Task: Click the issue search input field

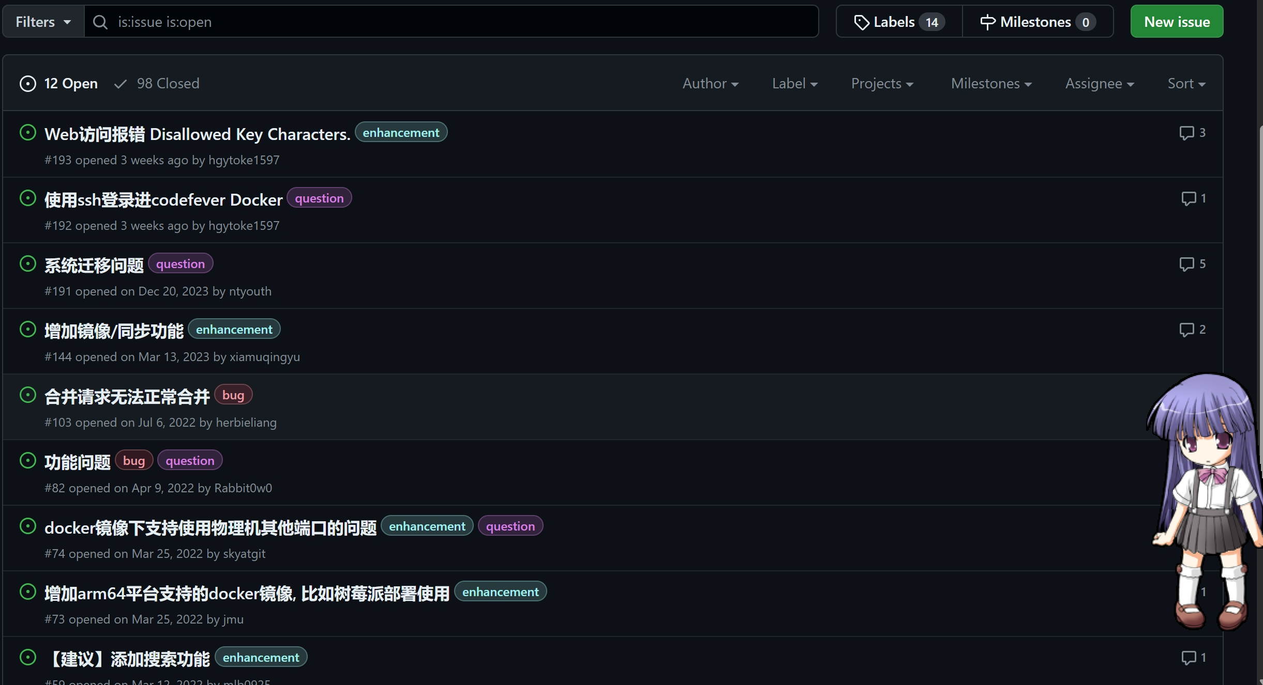Action: click(x=451, y=22)
